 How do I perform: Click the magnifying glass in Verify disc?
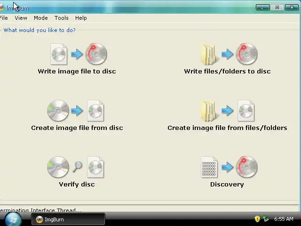[77, 167]
